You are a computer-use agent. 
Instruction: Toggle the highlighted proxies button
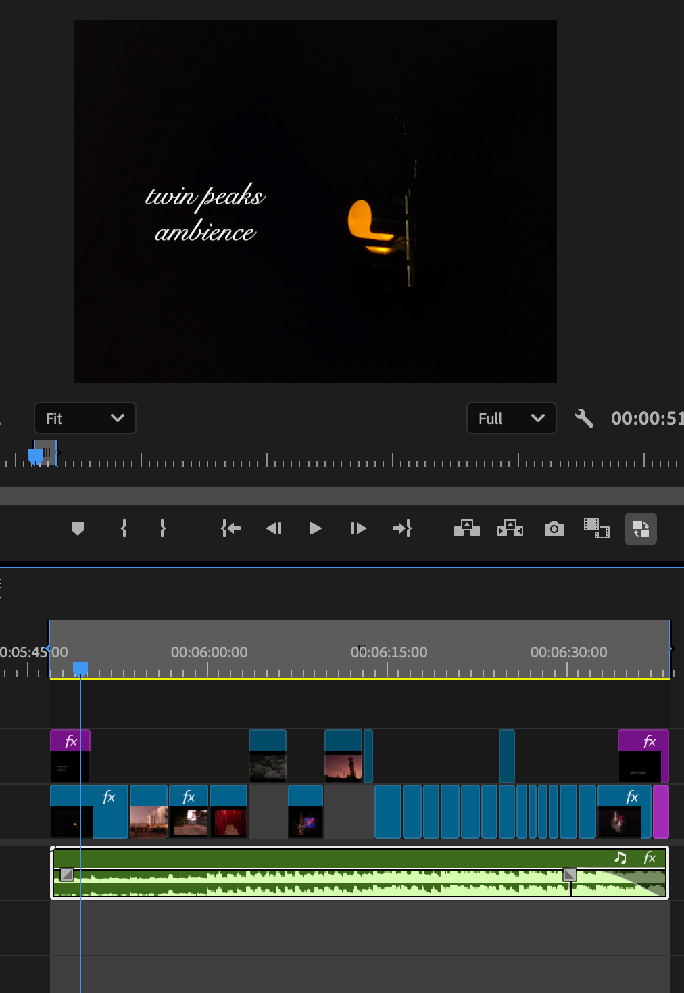point(641,529)
